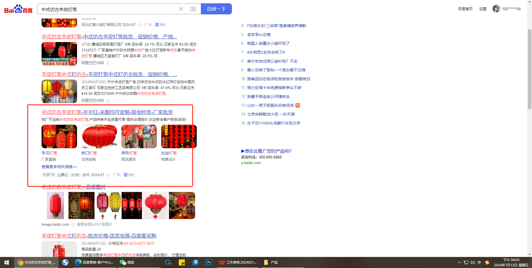
Task: Switch to the Chrome window 中式仿古羊皮灯笼
Action: [36, 262]
